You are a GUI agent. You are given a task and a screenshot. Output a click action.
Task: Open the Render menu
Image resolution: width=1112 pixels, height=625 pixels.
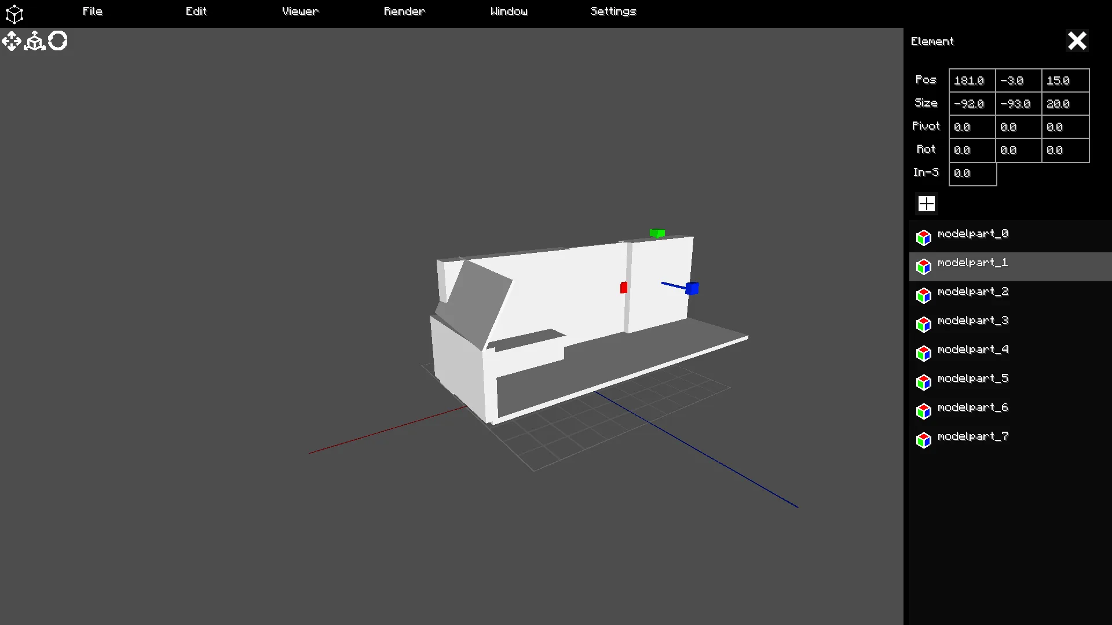[404, 12]
